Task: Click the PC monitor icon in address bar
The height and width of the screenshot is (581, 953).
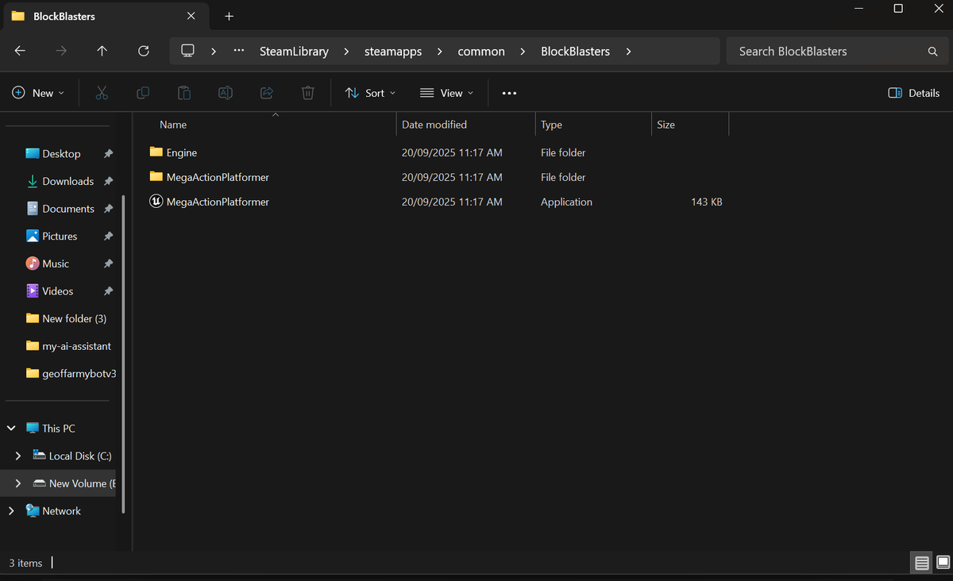Action: tap(187, 51)
